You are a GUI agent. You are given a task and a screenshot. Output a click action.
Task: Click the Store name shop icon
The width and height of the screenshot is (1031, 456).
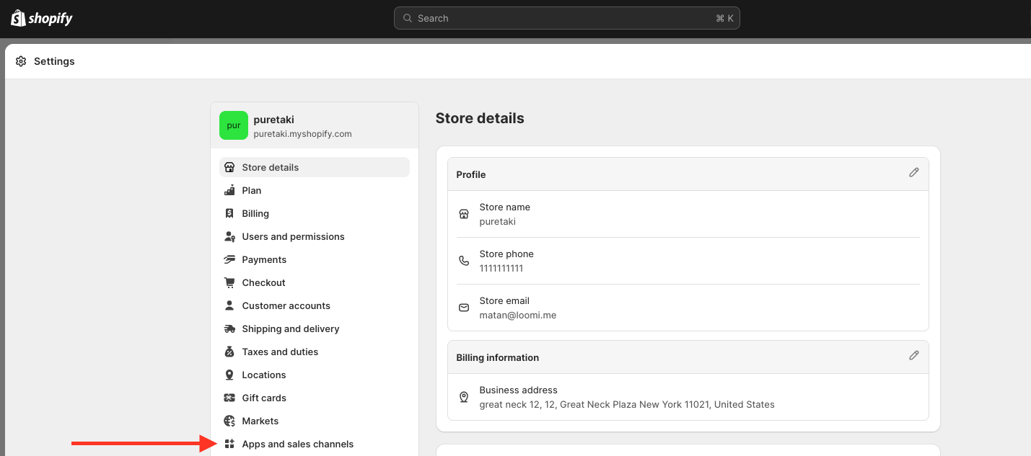click(x=464, y=214)
